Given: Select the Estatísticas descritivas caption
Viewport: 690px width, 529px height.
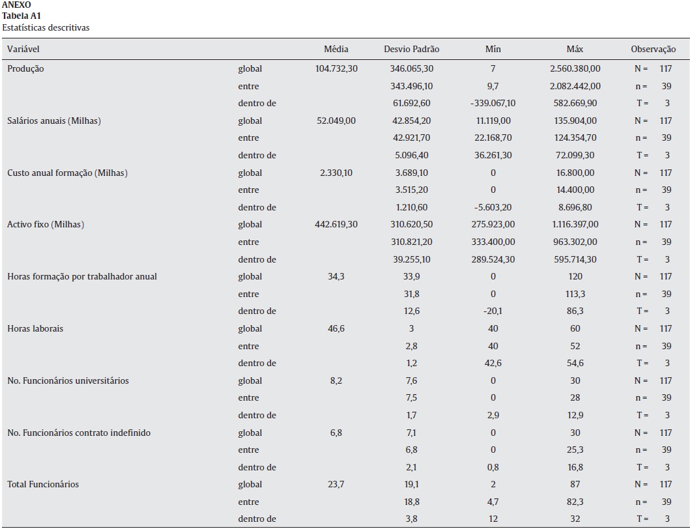Looking at the screenshot, I should tap(46, 27).
